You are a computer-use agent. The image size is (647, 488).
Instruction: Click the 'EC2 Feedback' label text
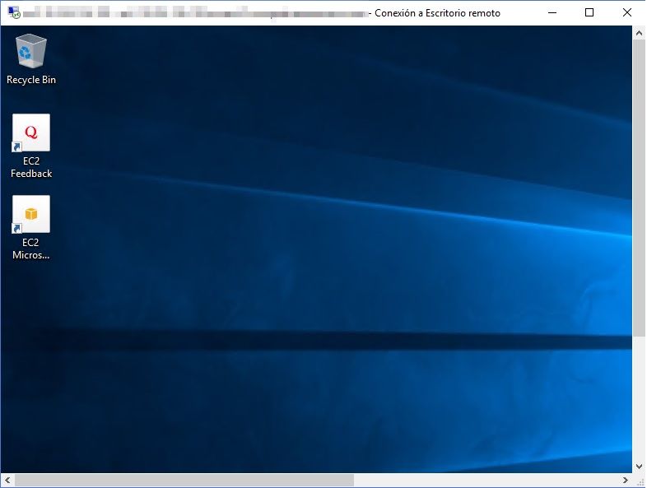tap(31, 167)
